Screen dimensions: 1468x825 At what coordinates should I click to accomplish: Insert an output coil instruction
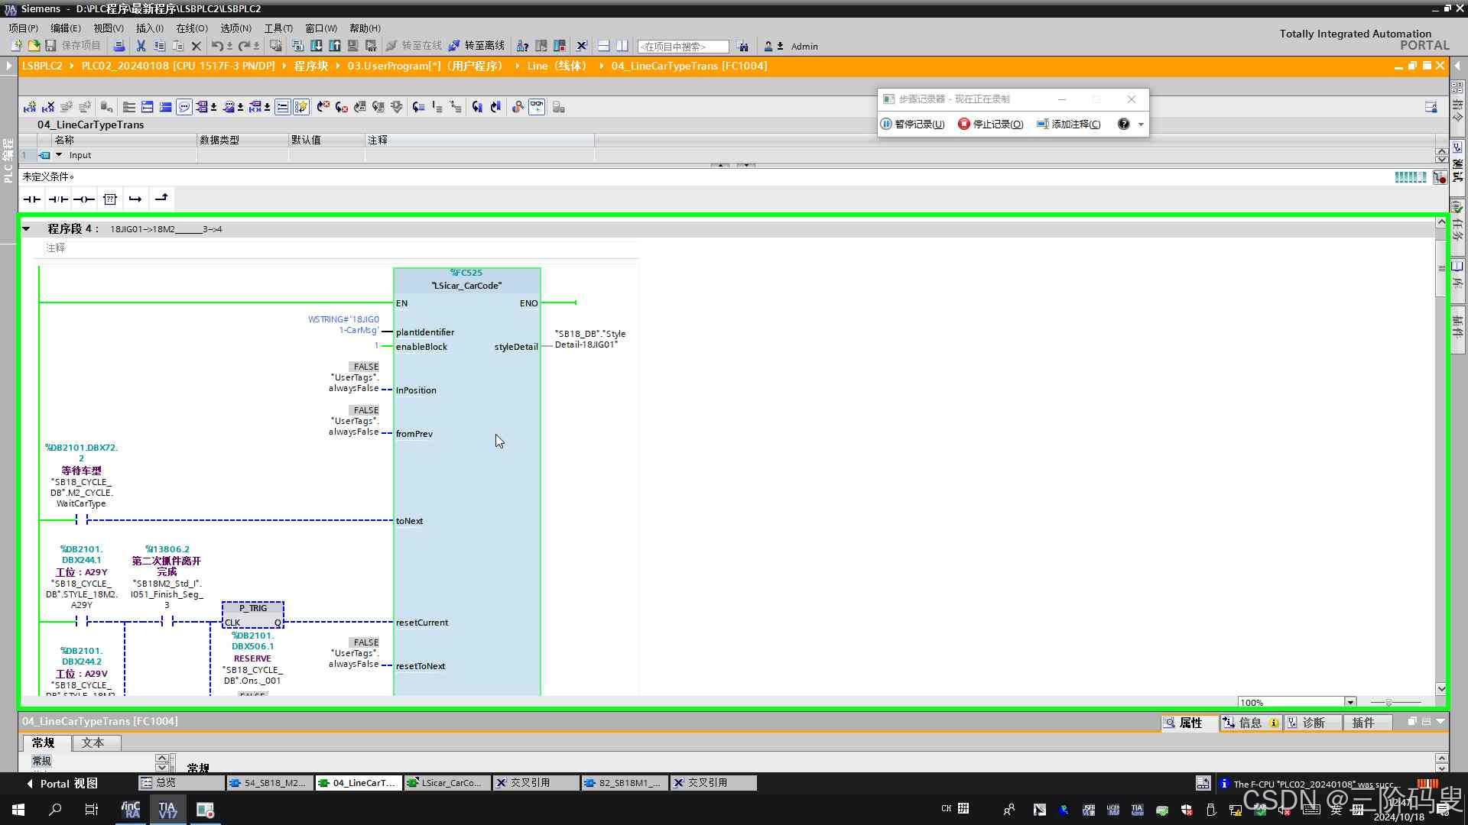point(84,199)
